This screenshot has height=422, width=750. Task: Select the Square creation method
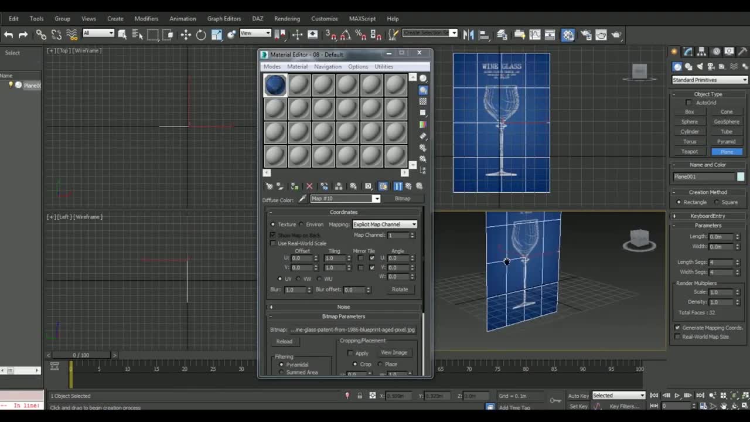pyautogui.click(x=717, y=202)
